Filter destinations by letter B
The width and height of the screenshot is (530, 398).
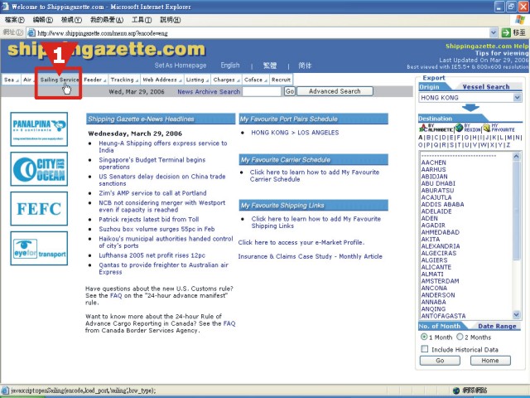[428, 138]
